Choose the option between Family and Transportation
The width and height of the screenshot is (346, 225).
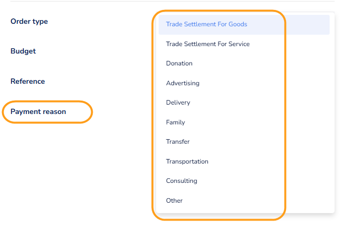point(178,142)
